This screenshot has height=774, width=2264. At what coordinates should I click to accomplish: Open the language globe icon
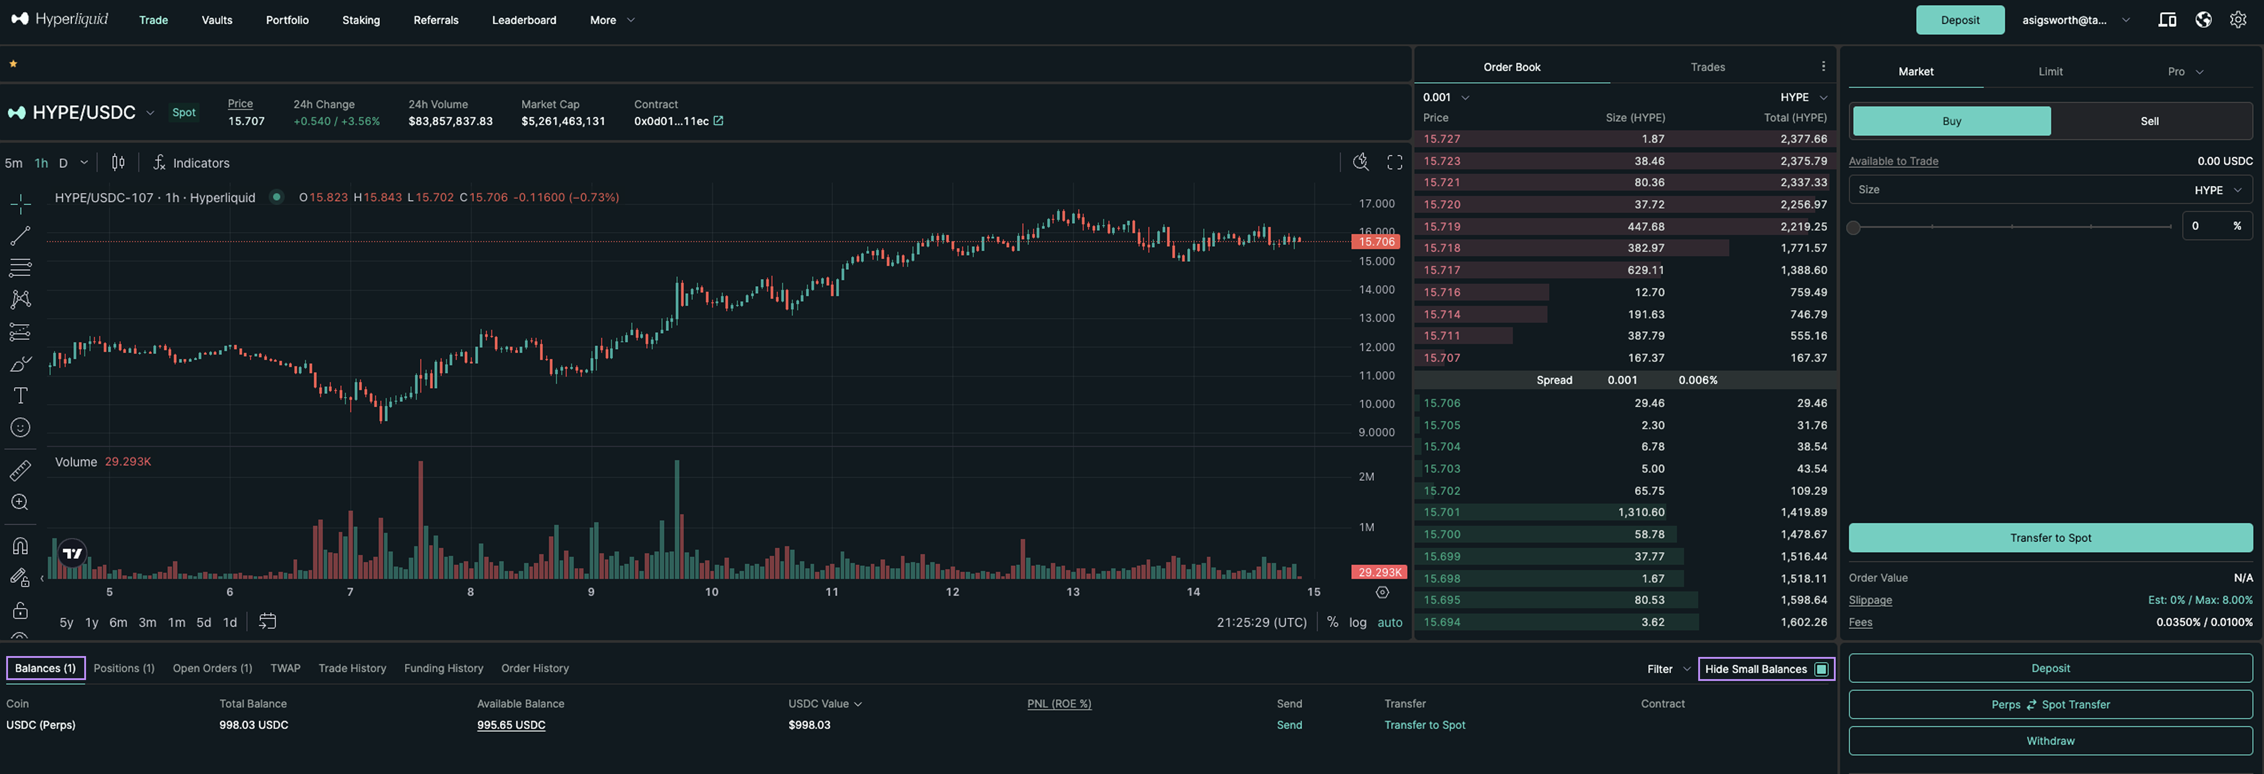coord(2203,19)
